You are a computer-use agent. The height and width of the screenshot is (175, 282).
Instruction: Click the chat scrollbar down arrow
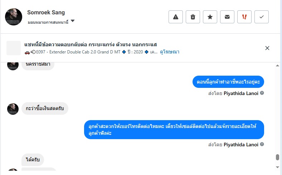pyautogui.click(x=277, y=167)
